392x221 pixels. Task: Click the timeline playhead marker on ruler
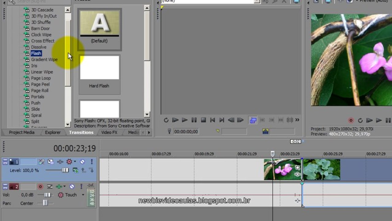pyautogui.click(x=272, y=153)
